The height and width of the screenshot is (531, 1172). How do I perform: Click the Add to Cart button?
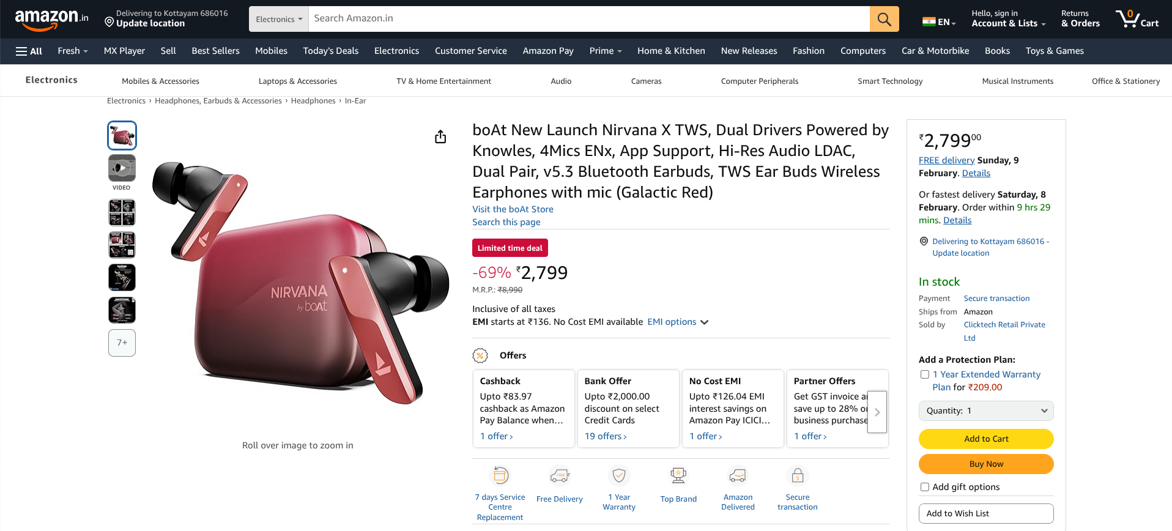[986, 439]
